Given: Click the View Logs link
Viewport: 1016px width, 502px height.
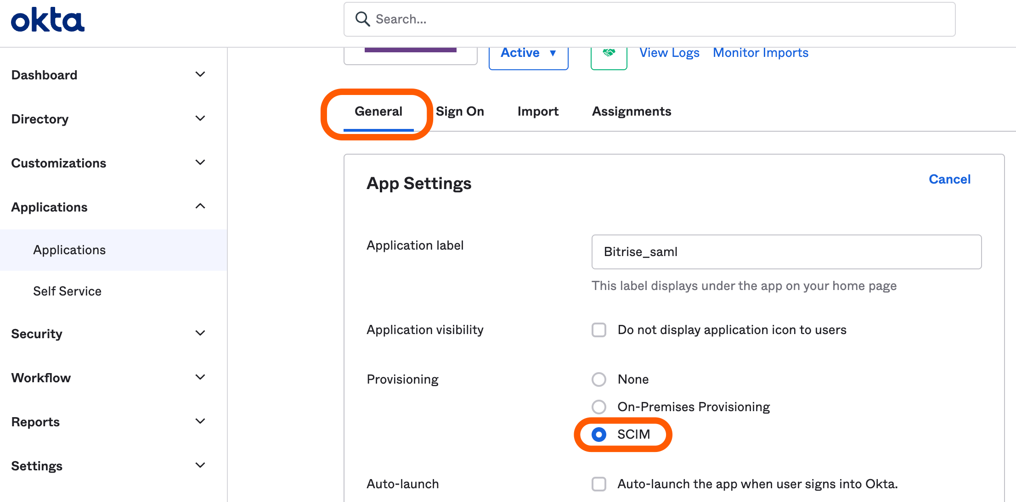Looking at the screenshot, I should tap(669, 53).
